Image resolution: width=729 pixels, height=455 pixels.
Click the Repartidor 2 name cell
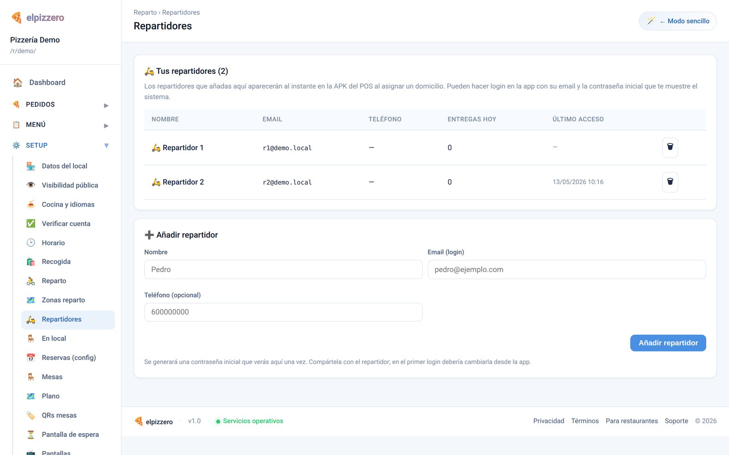178,182
